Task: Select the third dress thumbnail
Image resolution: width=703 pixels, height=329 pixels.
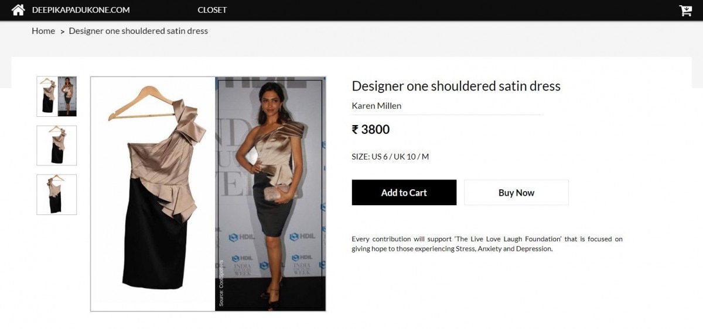Action: pos(57,195)
